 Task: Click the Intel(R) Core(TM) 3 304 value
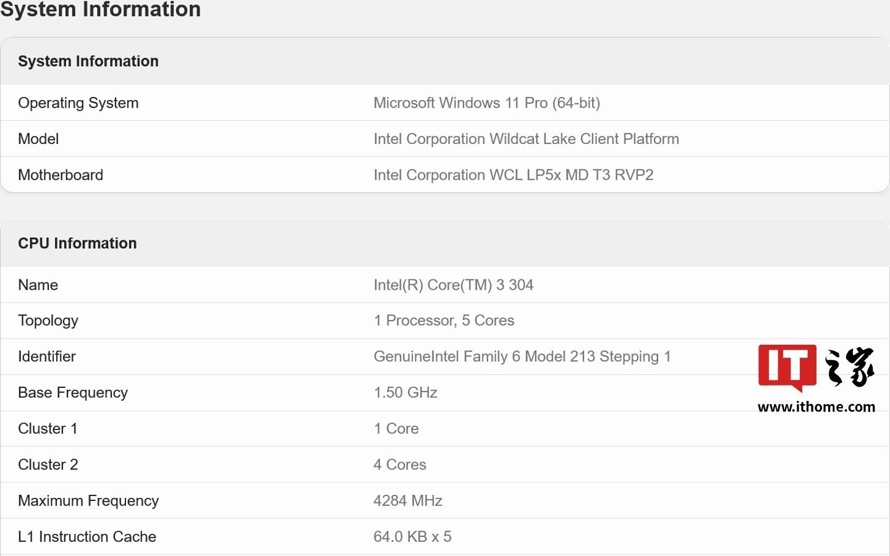coord(453,285)
